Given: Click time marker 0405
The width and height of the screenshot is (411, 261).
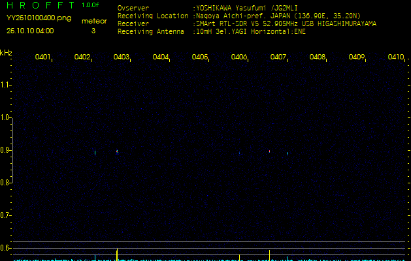Looking at the screenshot, I should point(199,57).
